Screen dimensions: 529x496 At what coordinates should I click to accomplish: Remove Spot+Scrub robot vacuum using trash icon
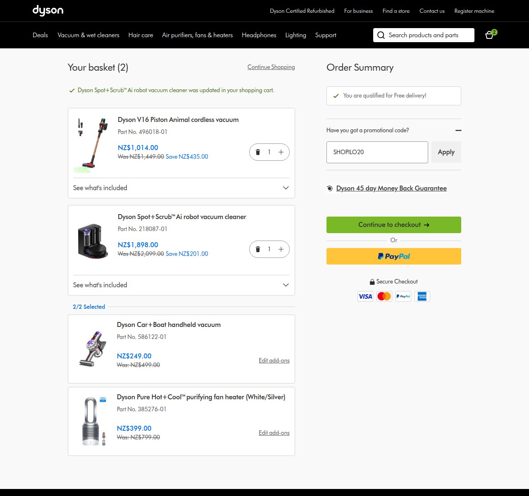click(258, 249)
